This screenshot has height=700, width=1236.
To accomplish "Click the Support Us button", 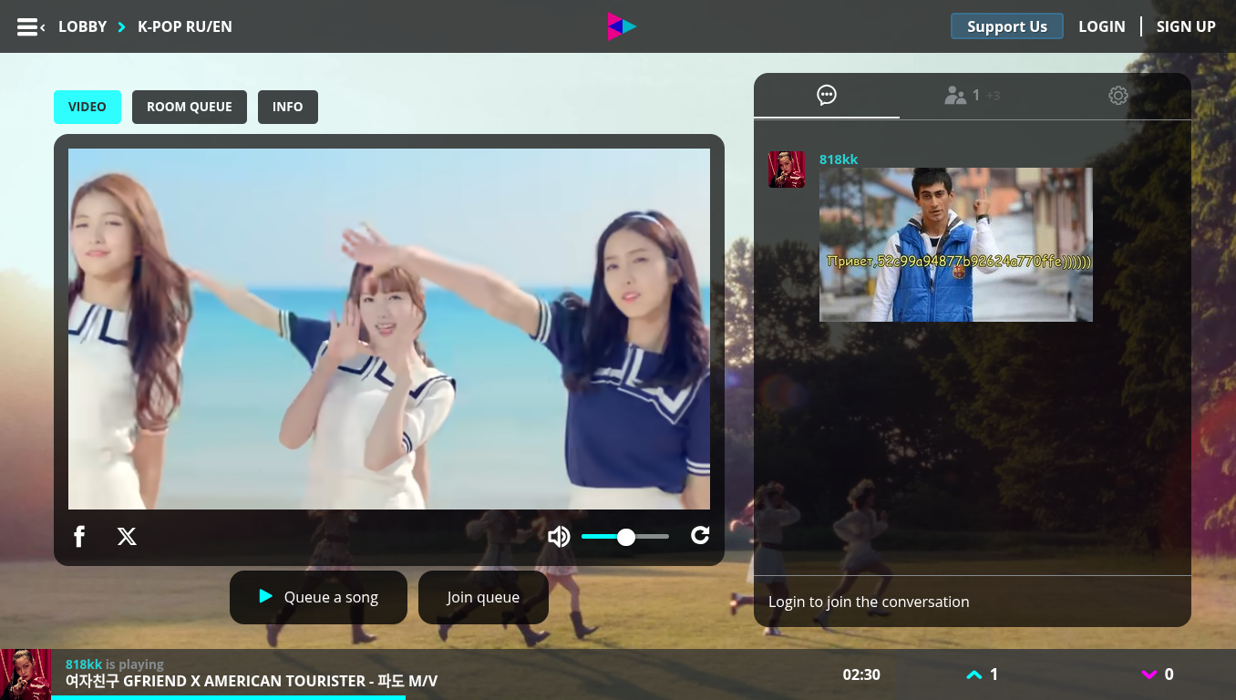I will pos(1007,26).
